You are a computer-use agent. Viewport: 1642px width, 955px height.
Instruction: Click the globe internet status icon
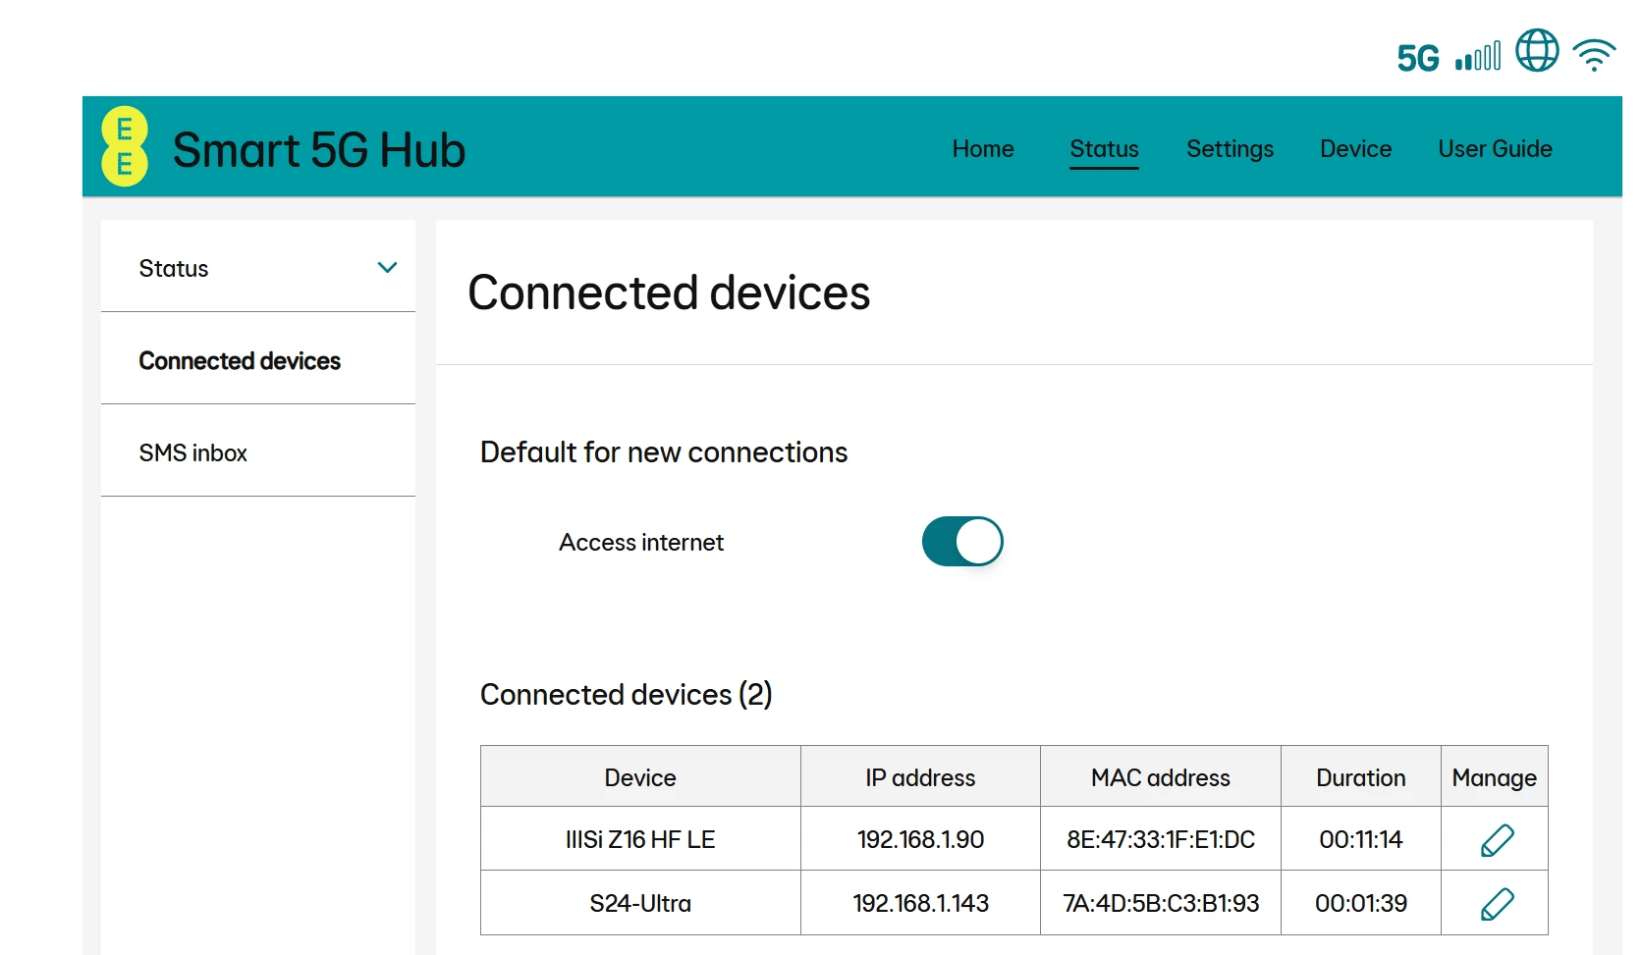coord(1537,50)
